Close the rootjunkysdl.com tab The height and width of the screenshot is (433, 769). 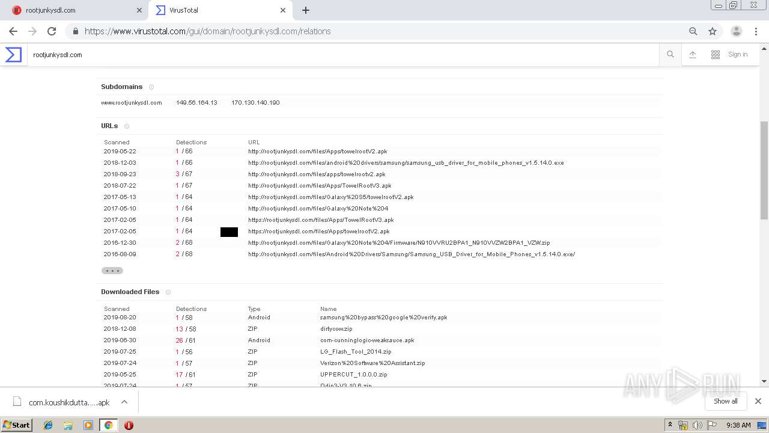139,10
